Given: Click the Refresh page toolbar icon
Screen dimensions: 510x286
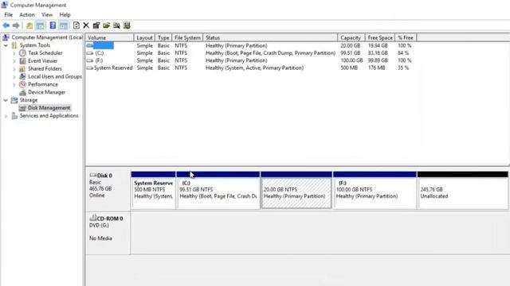Looking at the screenshot, I should pyautogui.click(x=76, y=25).
